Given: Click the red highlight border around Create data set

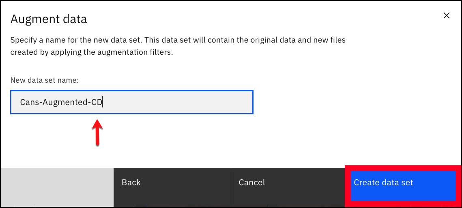Looking at the screenshot, I should pos(403,168).
